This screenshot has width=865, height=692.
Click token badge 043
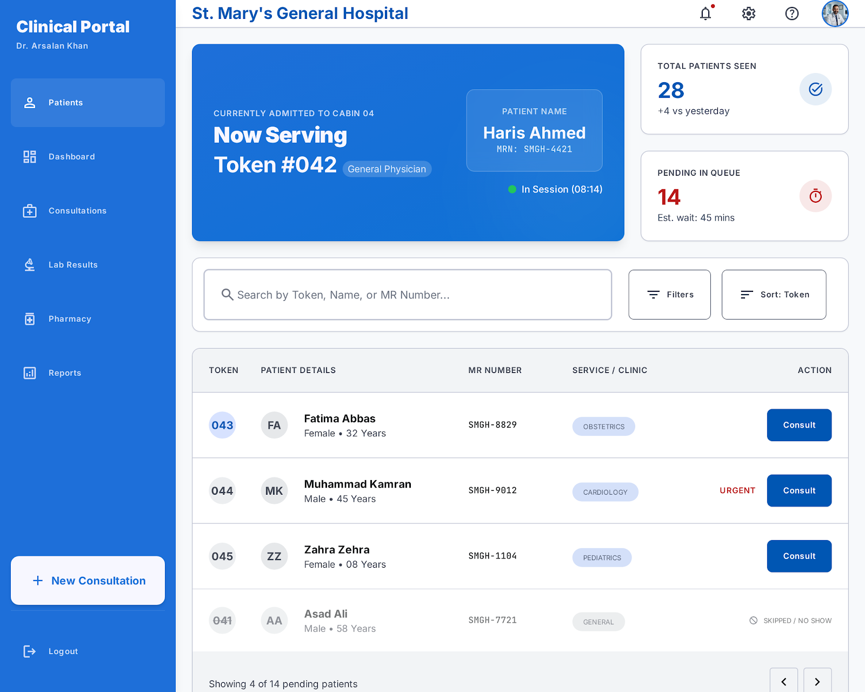point(222,425)
